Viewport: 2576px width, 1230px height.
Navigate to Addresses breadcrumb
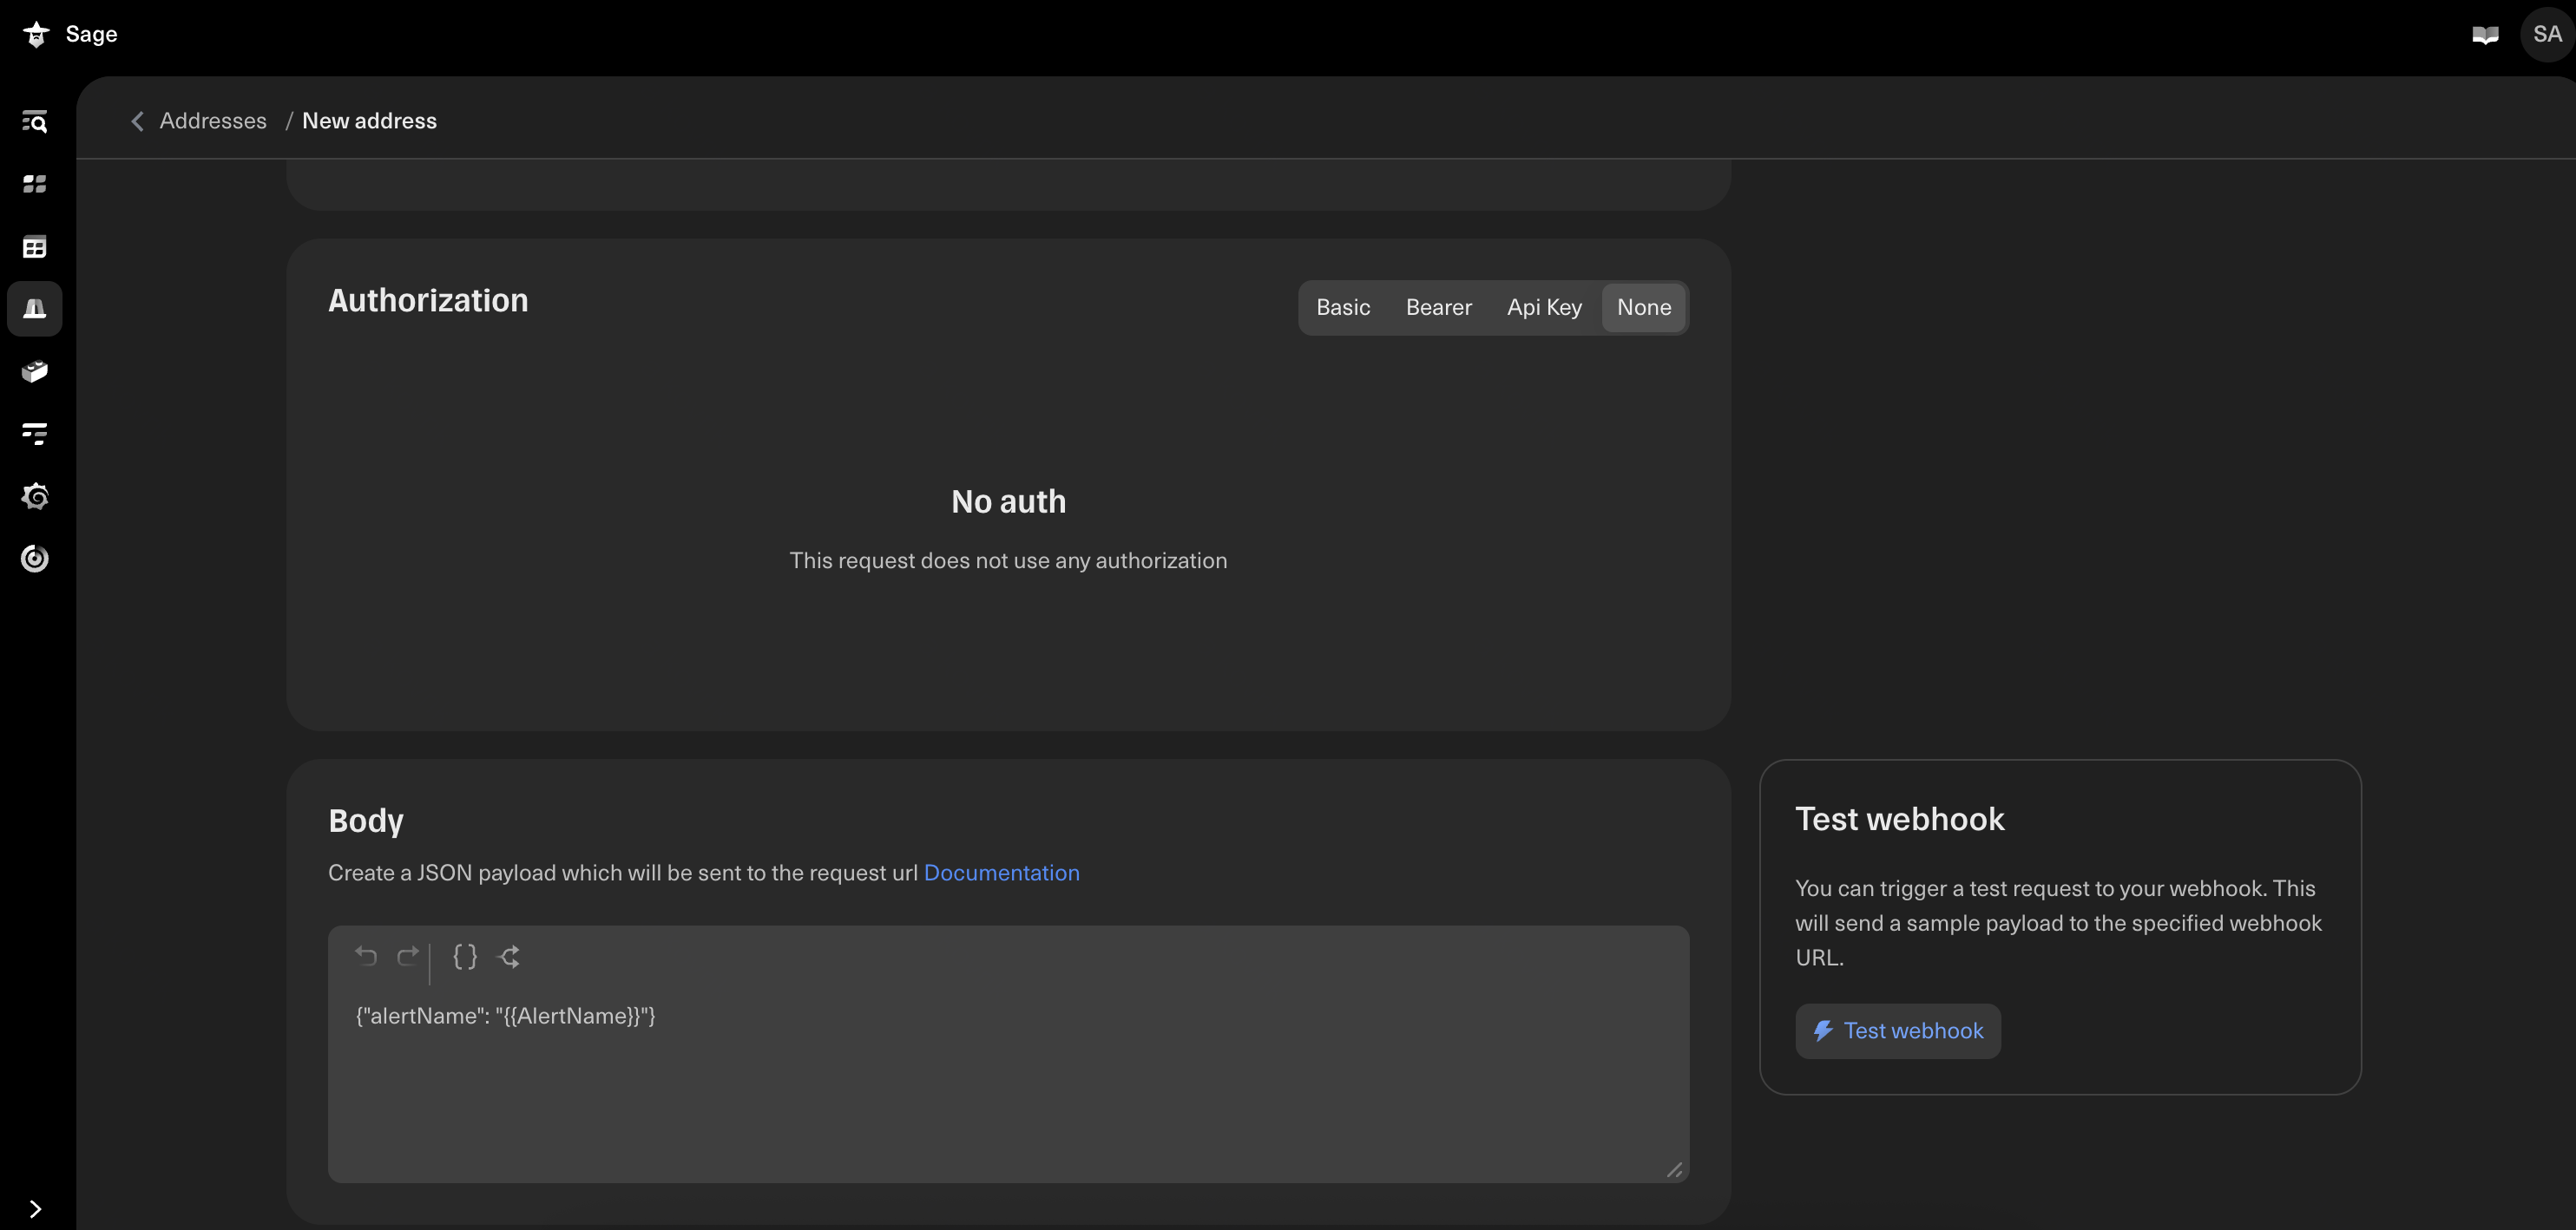213,121
